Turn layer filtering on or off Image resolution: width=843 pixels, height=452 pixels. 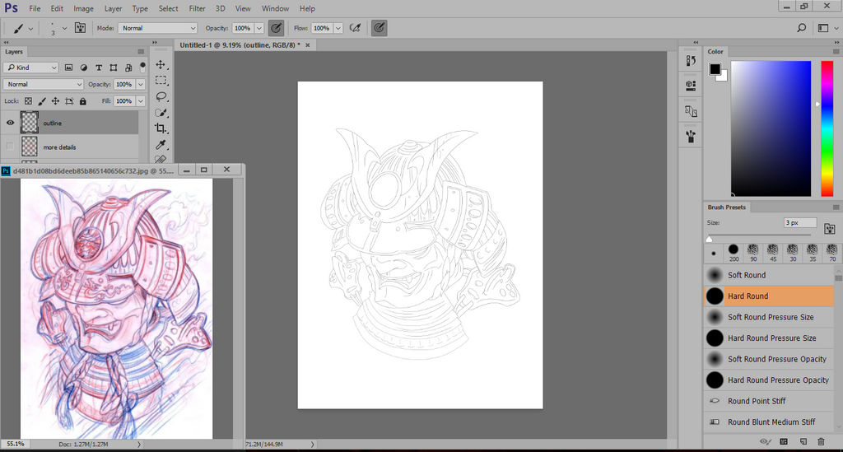142,67
